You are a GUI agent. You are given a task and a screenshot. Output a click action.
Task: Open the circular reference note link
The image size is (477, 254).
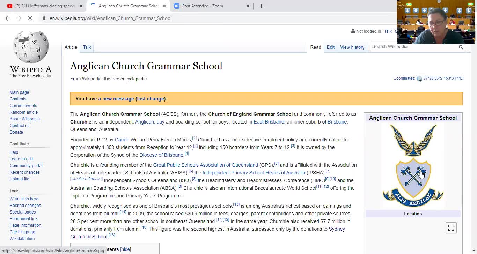87,179
